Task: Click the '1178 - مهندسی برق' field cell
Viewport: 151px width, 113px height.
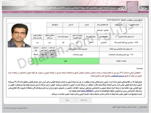Action: click(x=126, y=42)
